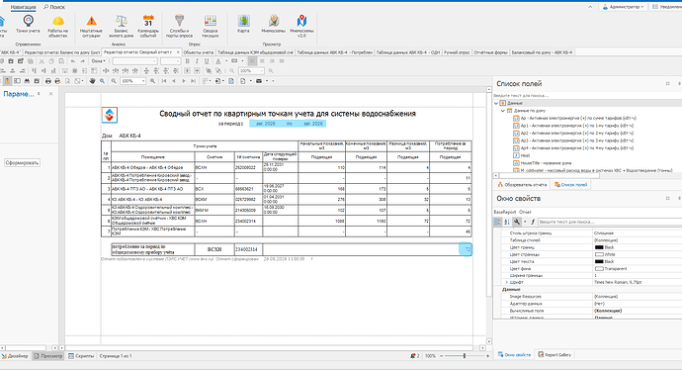
Task: Click the Italic formatting icon
Action: [197, 61]
